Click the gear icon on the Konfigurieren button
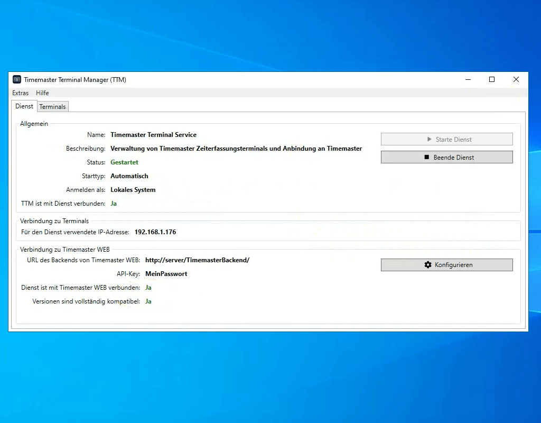 [428, 265]
